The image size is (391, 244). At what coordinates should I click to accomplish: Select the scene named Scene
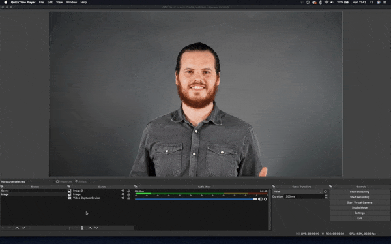(x=33, y=191)
